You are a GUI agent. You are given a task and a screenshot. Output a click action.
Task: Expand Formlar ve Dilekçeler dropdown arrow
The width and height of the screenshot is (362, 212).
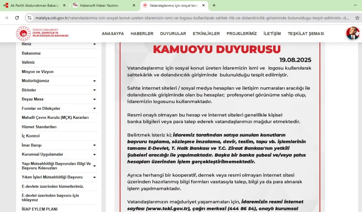(x=94, y=109)
